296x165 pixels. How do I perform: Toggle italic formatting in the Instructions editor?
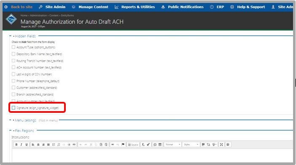[22, 144]
